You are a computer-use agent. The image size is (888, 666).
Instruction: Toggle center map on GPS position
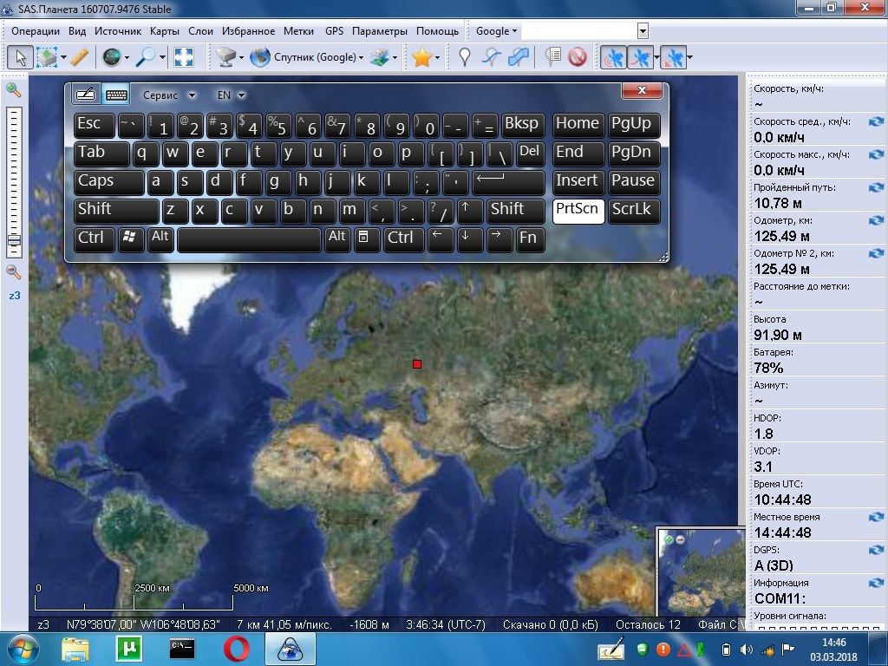click(x=673, y=57)
